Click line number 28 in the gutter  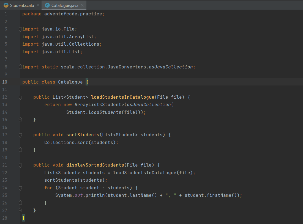coord(5,218)
